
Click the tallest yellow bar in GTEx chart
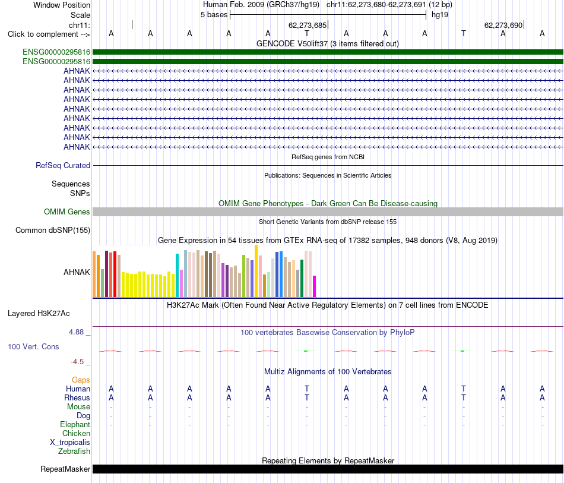tap(256, 271)
